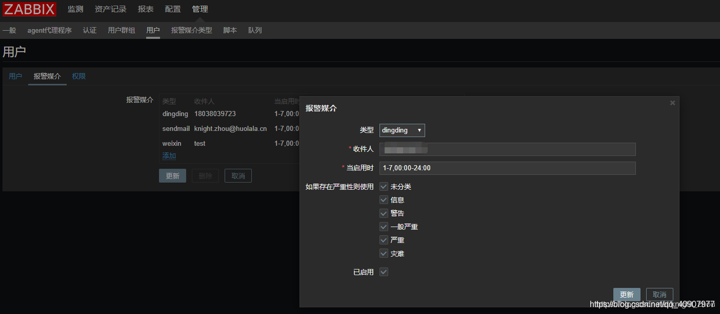This screenshot has height=314, width=720.
Task: Go to agent代理程序 submenu
Action: click(50, 30)
